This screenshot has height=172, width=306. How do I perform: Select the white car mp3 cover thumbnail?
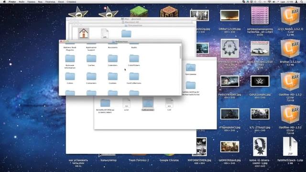click(260, 48)
